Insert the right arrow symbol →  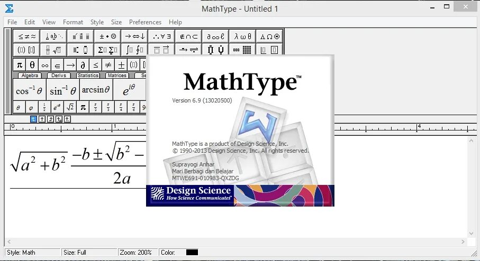point(70,65)
